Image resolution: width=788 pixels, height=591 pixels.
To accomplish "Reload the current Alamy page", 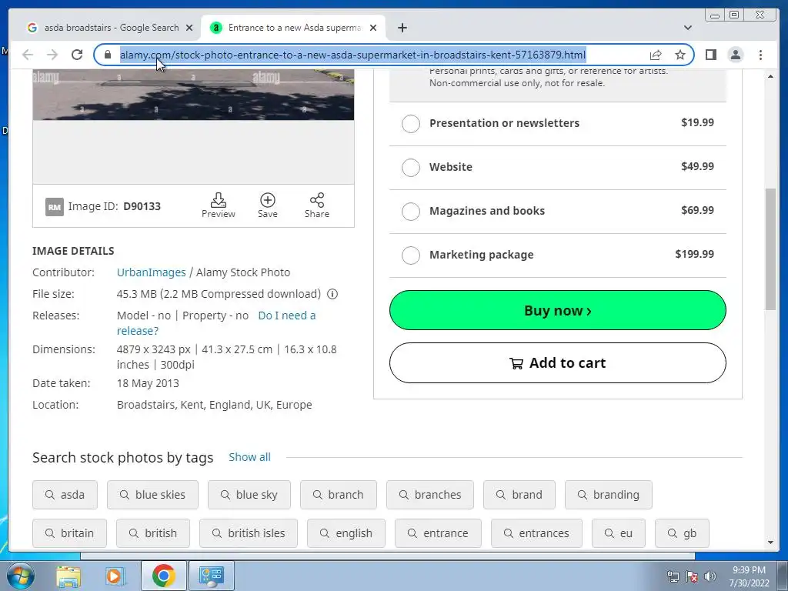I will click(x=77, y=55).
